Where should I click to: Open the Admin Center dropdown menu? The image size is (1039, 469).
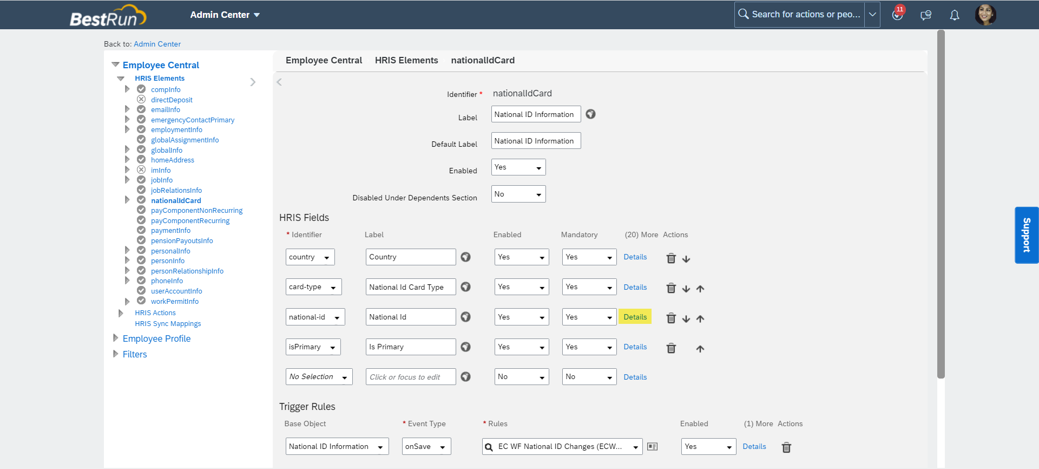225,15
